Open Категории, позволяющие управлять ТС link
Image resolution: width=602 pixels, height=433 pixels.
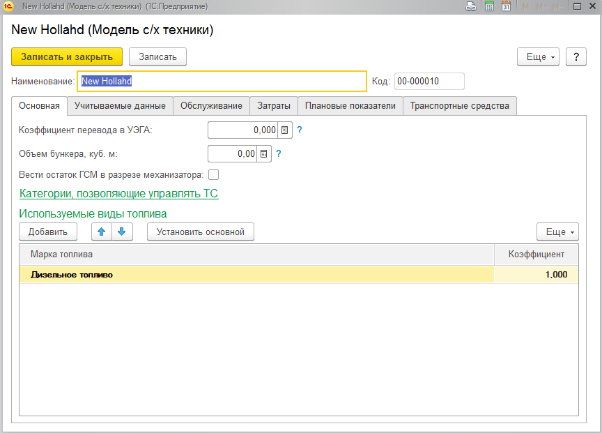coord(118,194)
